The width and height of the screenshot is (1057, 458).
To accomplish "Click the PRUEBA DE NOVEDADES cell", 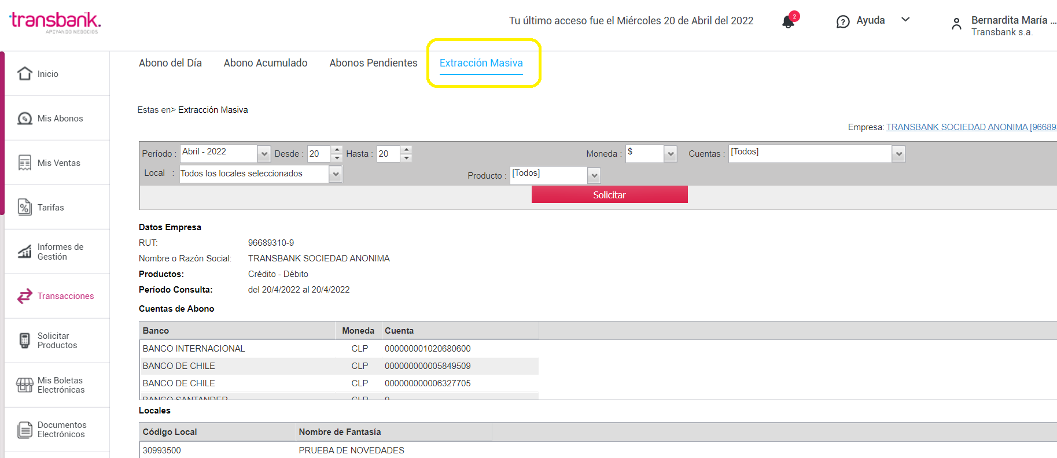I will 351,450.
